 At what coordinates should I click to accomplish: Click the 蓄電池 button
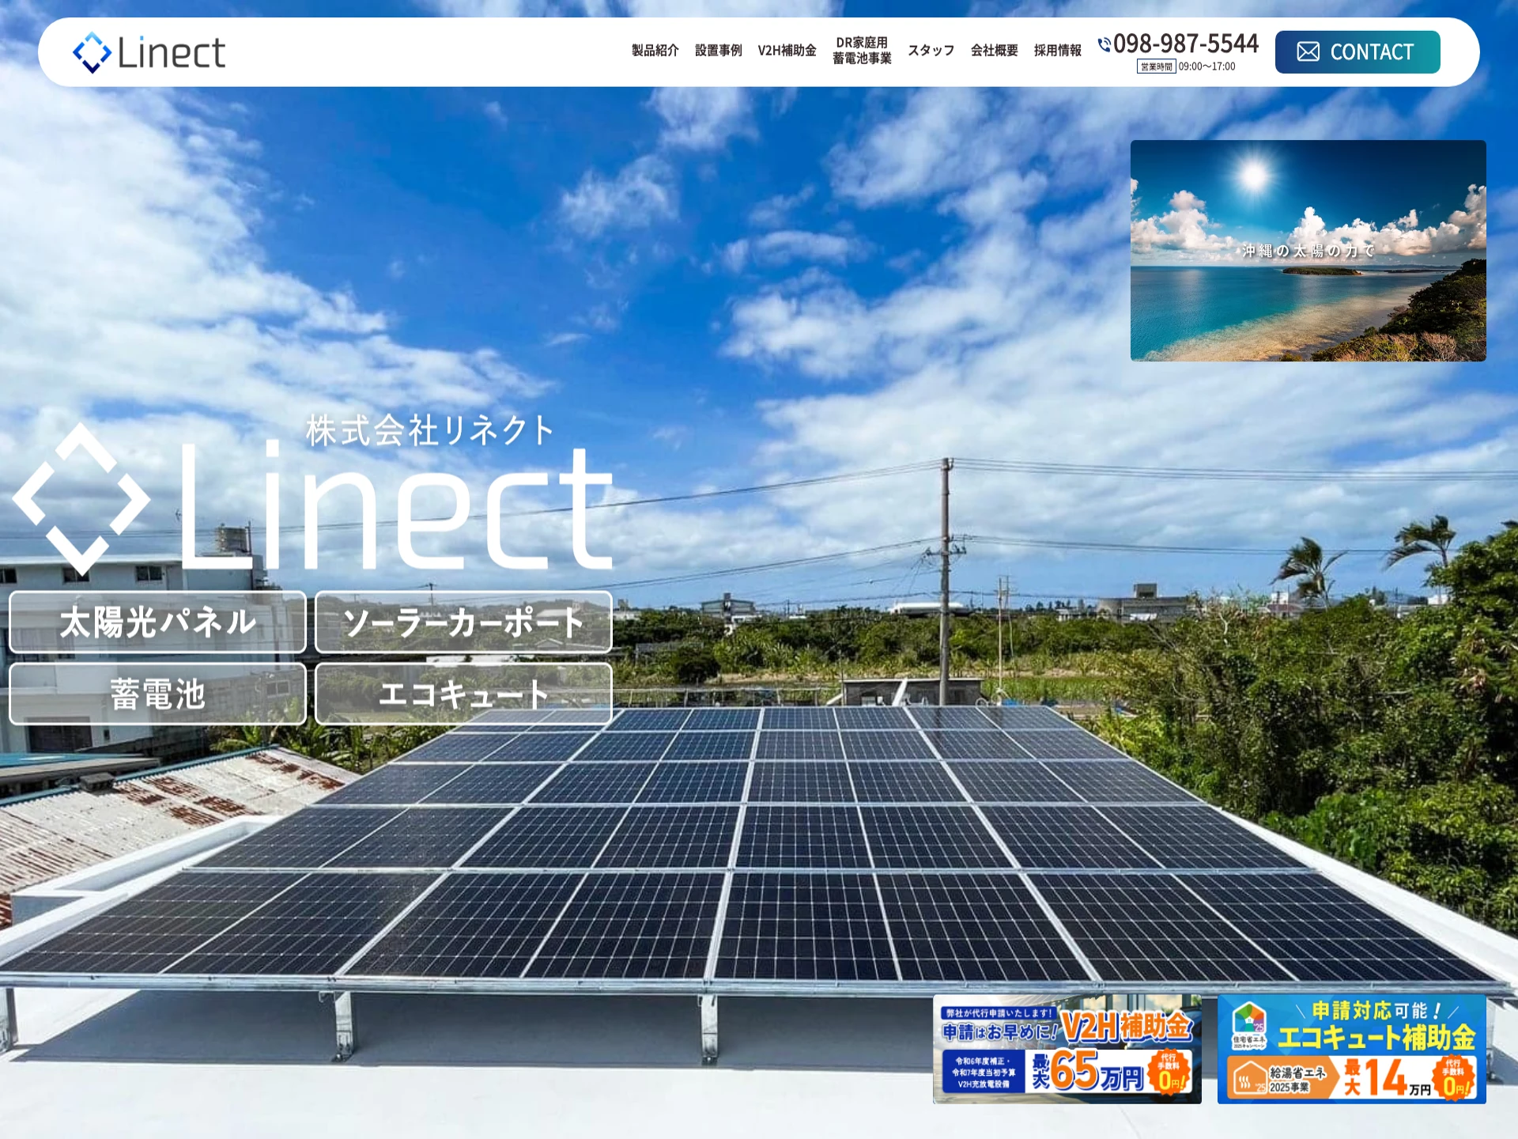pos(157,694)
